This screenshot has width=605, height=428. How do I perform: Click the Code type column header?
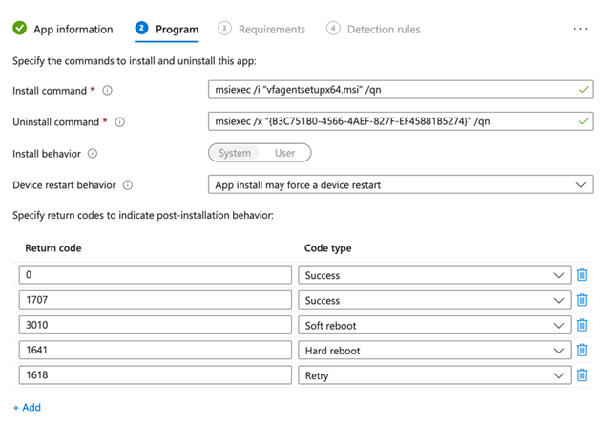click(x=328, y=248)
